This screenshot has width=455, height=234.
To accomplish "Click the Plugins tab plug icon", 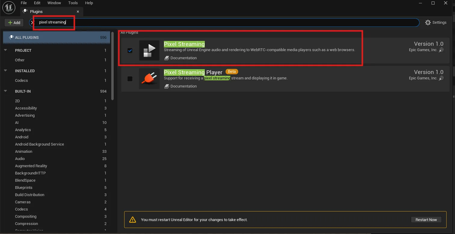I will (x=25, y=11).
